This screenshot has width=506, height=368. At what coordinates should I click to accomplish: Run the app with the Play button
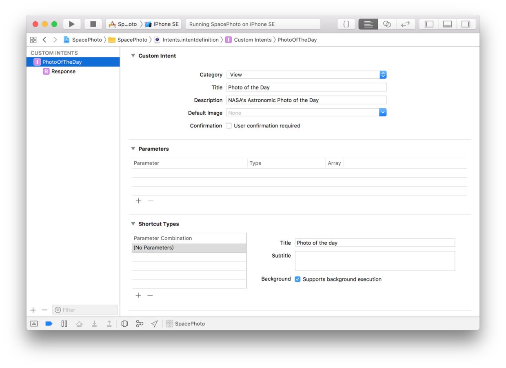pyautogui.click(x=72, y=24)
